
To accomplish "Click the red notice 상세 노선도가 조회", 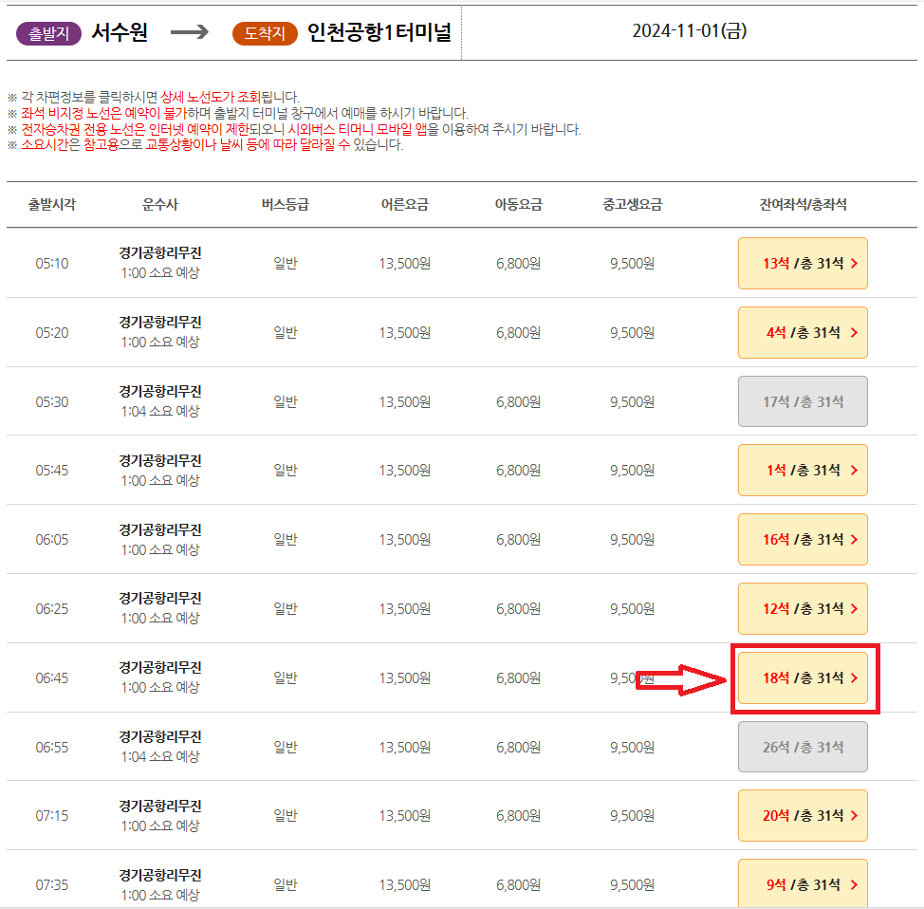I will 211,97.
